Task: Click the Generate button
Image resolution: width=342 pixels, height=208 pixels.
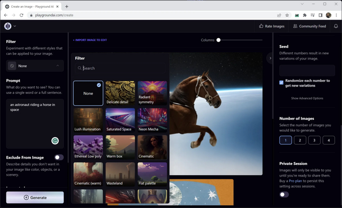Action: pyautogui.click(x=35, y=197)
